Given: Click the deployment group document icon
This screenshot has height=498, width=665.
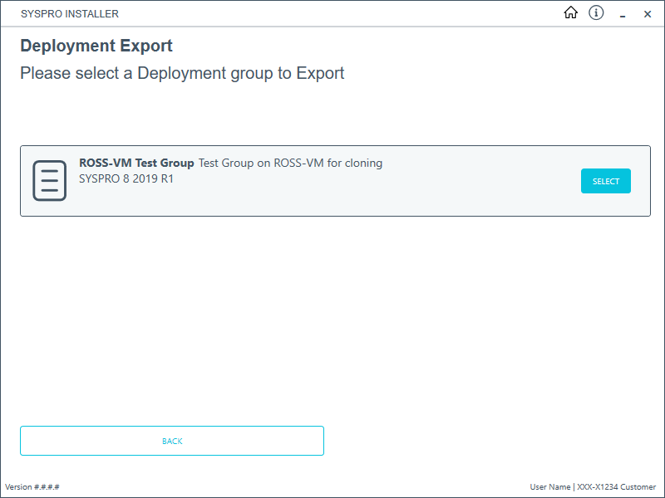Looking at the screenshot, I should point(49,180).
